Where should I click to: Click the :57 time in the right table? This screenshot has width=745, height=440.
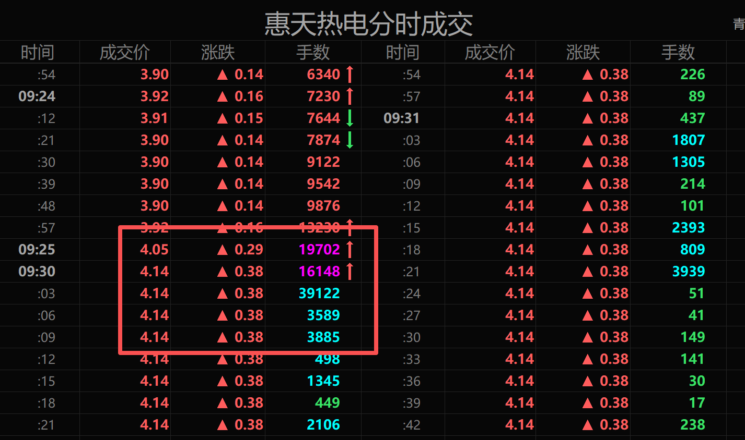(x=412, y=96)
